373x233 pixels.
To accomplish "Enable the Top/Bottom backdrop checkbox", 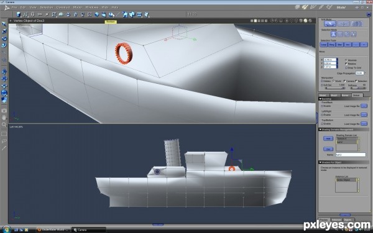I will click(322, 124).
